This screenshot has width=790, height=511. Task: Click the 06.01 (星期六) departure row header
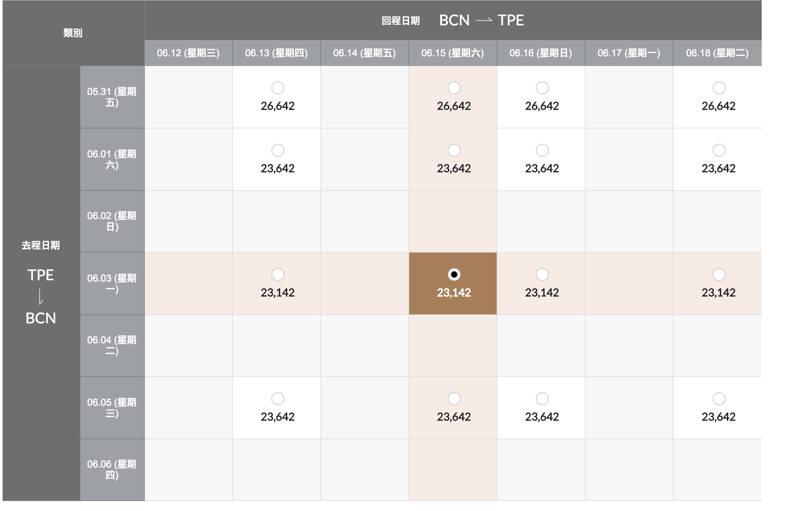[x=112, y=159]
